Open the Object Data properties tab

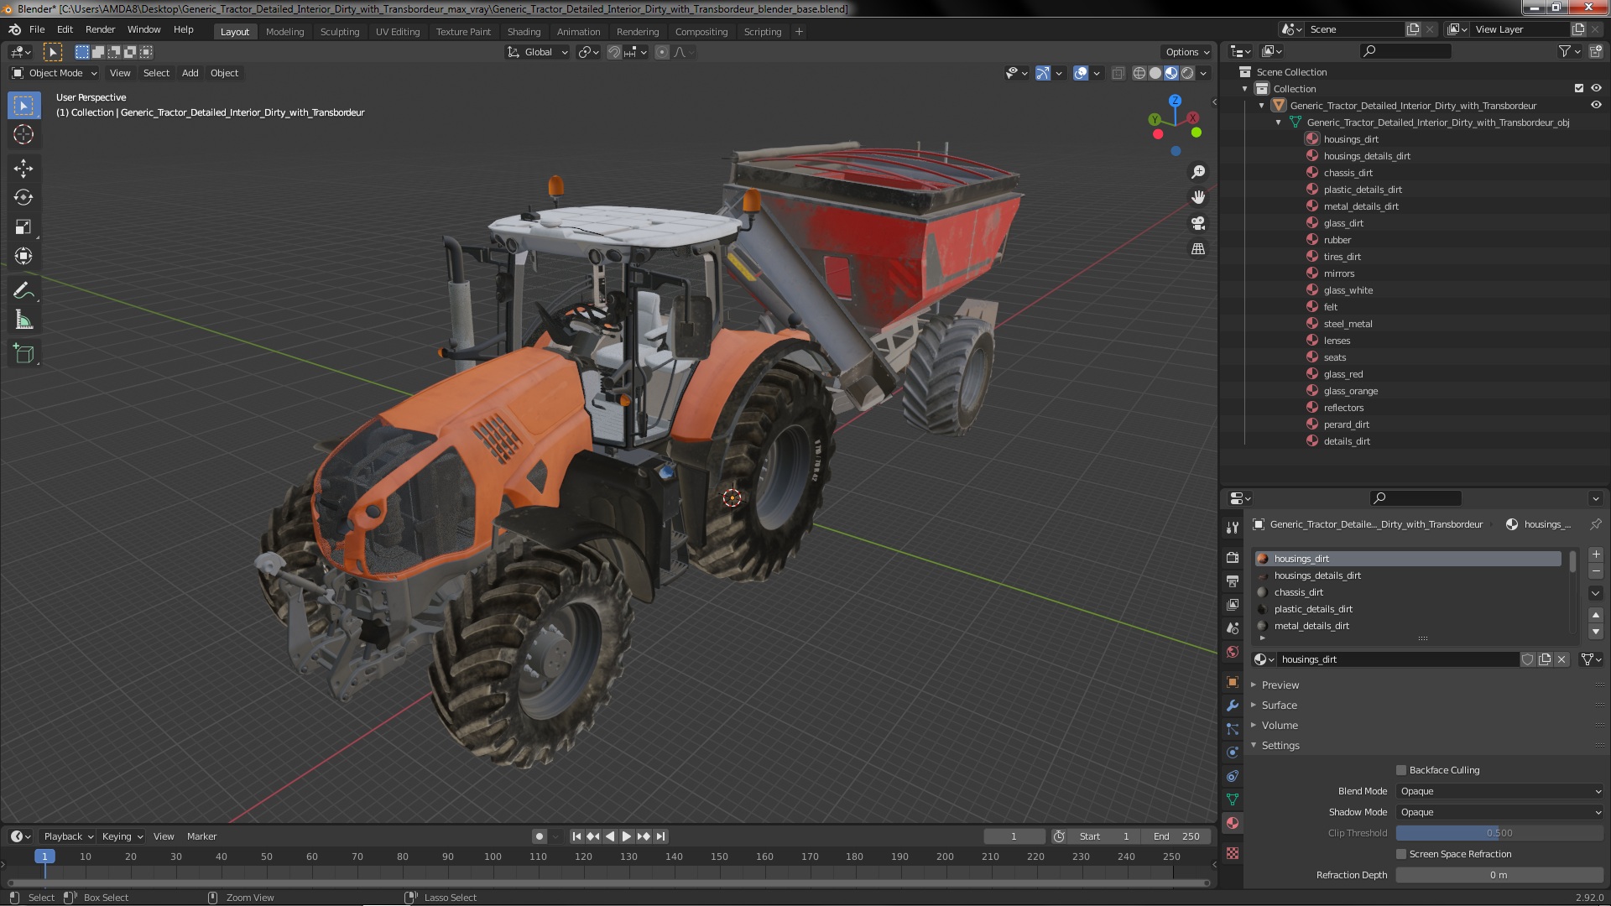[x=1233, y=799]
